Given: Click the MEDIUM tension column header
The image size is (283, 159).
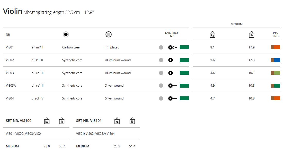Looking at the screenshot, I should [236, 24].
